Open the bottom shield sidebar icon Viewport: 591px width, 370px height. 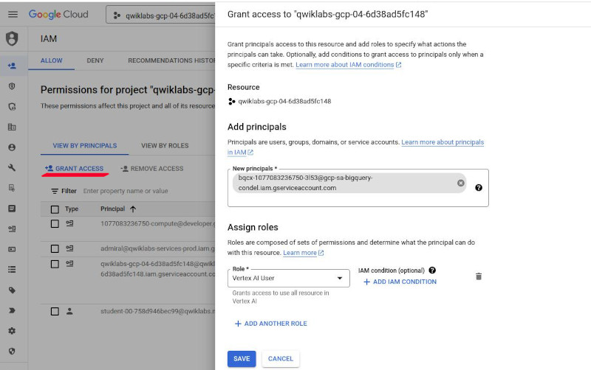(12, 351)
